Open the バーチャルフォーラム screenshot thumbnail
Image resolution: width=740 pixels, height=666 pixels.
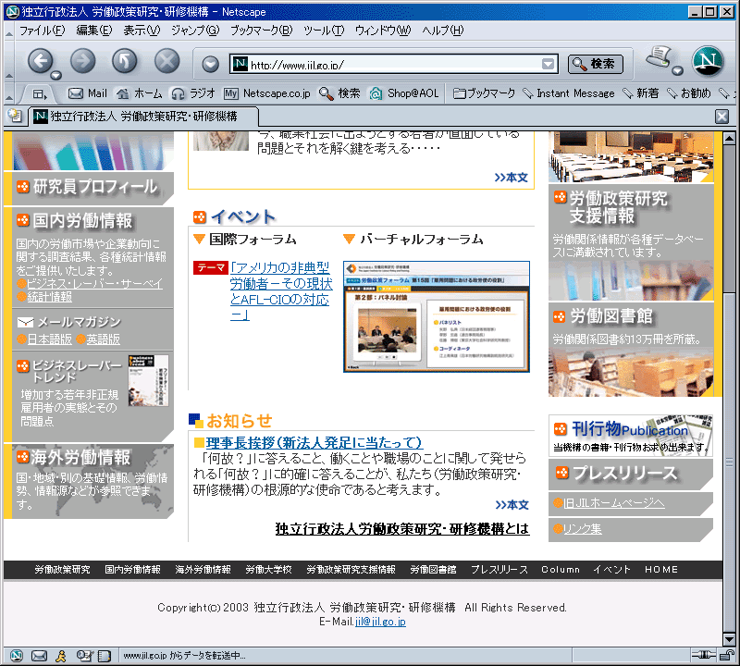(x=437, y=316)
